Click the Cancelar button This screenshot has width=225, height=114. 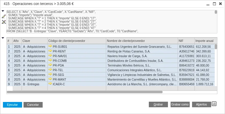pos(33,105)
